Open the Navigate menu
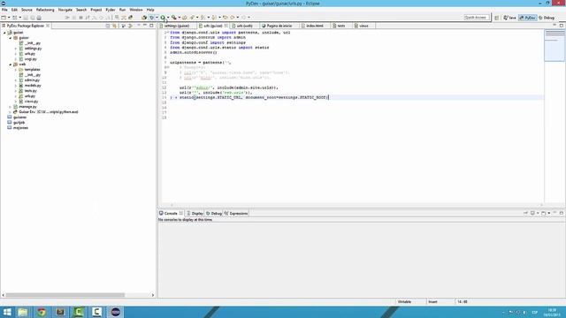This screenshot has width=566, height=318. pyautogui.click(x=65, y=10)
